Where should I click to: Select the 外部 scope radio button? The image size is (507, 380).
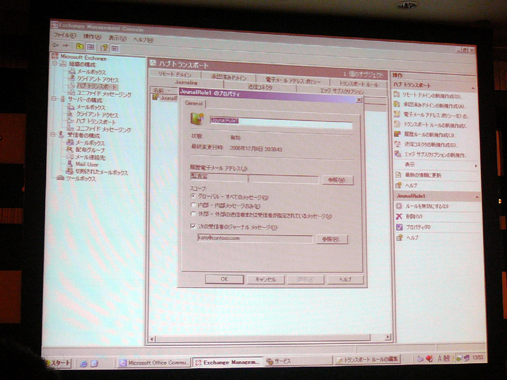pos(193,214)
